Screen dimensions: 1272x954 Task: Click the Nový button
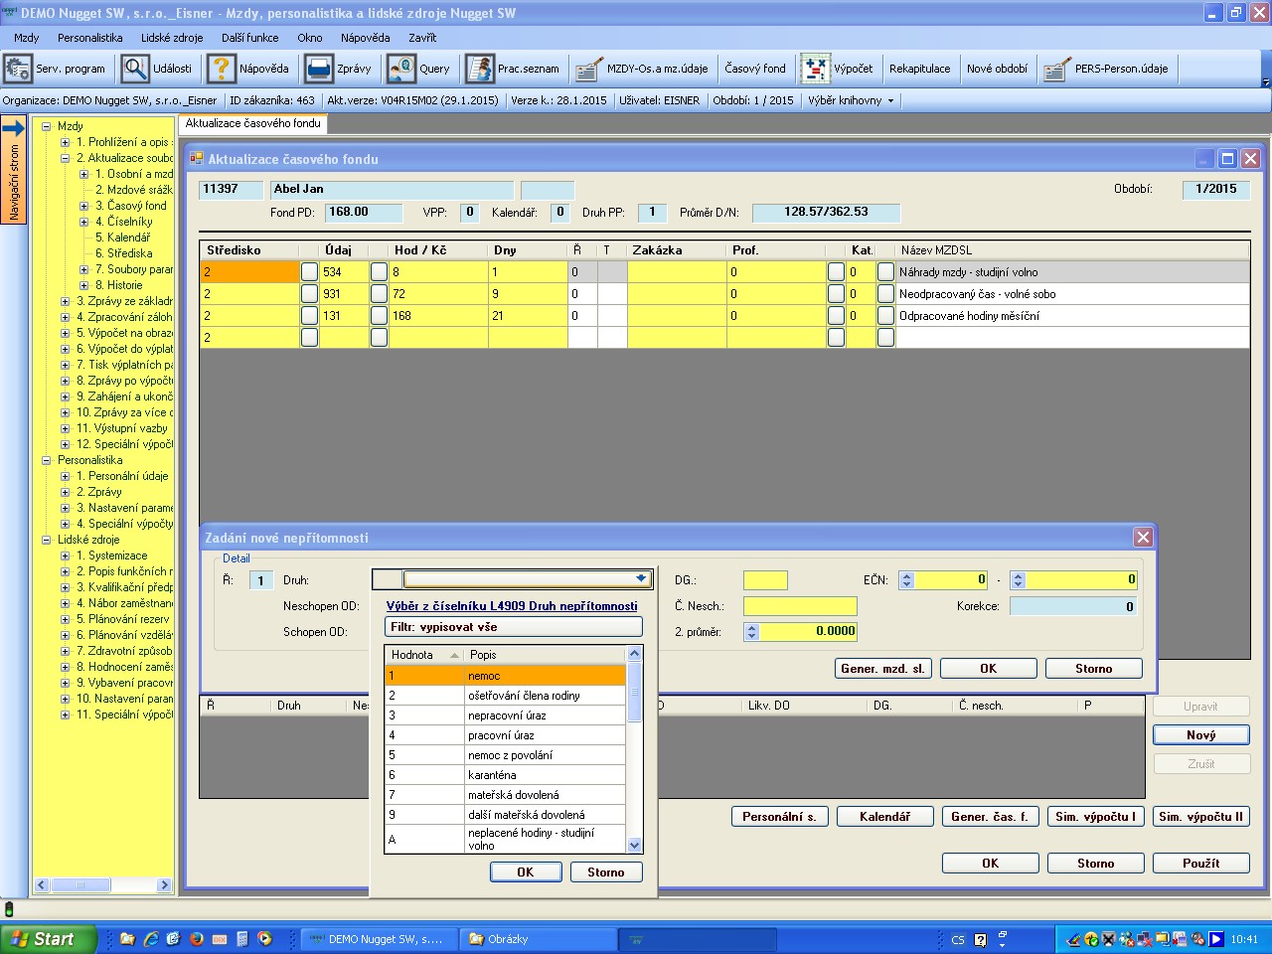1200,735
